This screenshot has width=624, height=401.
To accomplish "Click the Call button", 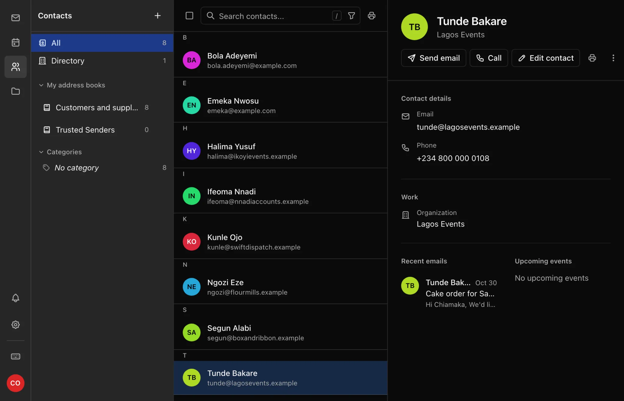I will [x=489, y=58].
